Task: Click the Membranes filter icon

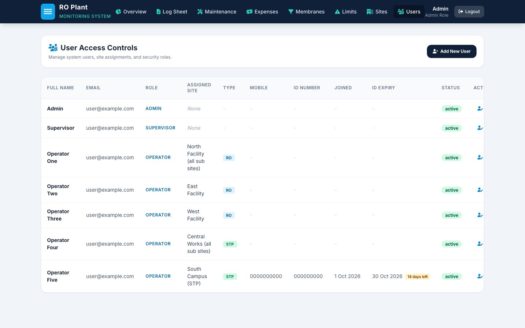Action: pos(291,12)
